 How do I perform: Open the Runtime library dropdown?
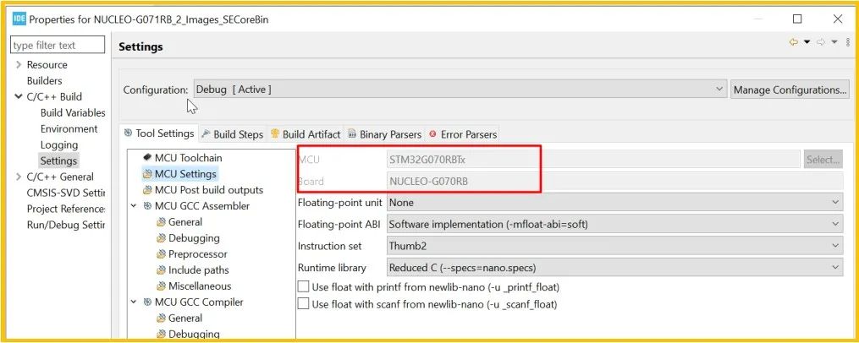[x=614, y=268]
